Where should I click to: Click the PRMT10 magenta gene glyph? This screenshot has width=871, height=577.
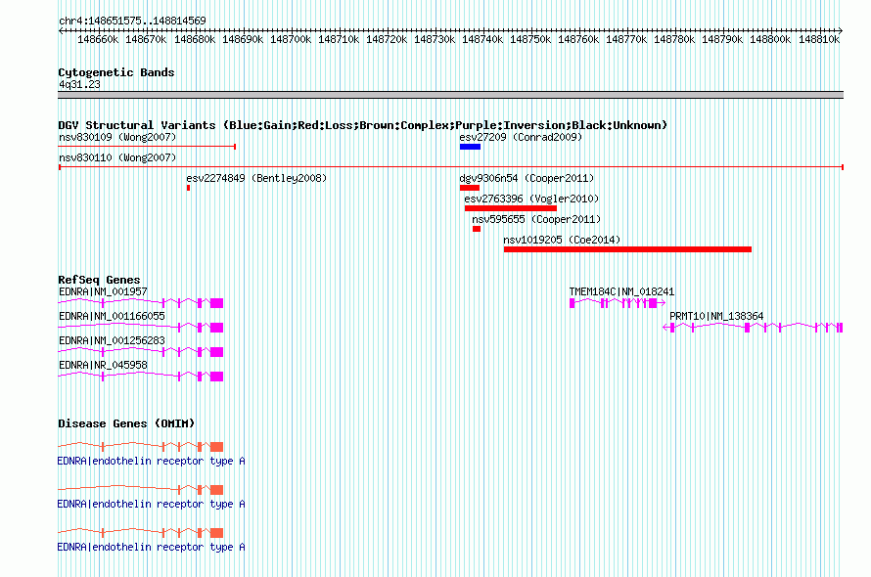point(753,327)
